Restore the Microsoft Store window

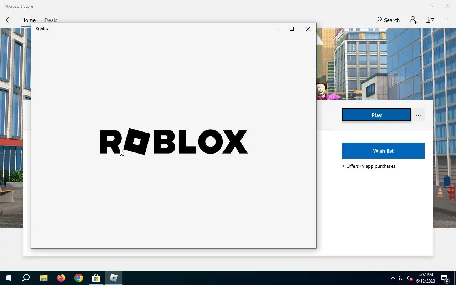[x=431, y=6]
